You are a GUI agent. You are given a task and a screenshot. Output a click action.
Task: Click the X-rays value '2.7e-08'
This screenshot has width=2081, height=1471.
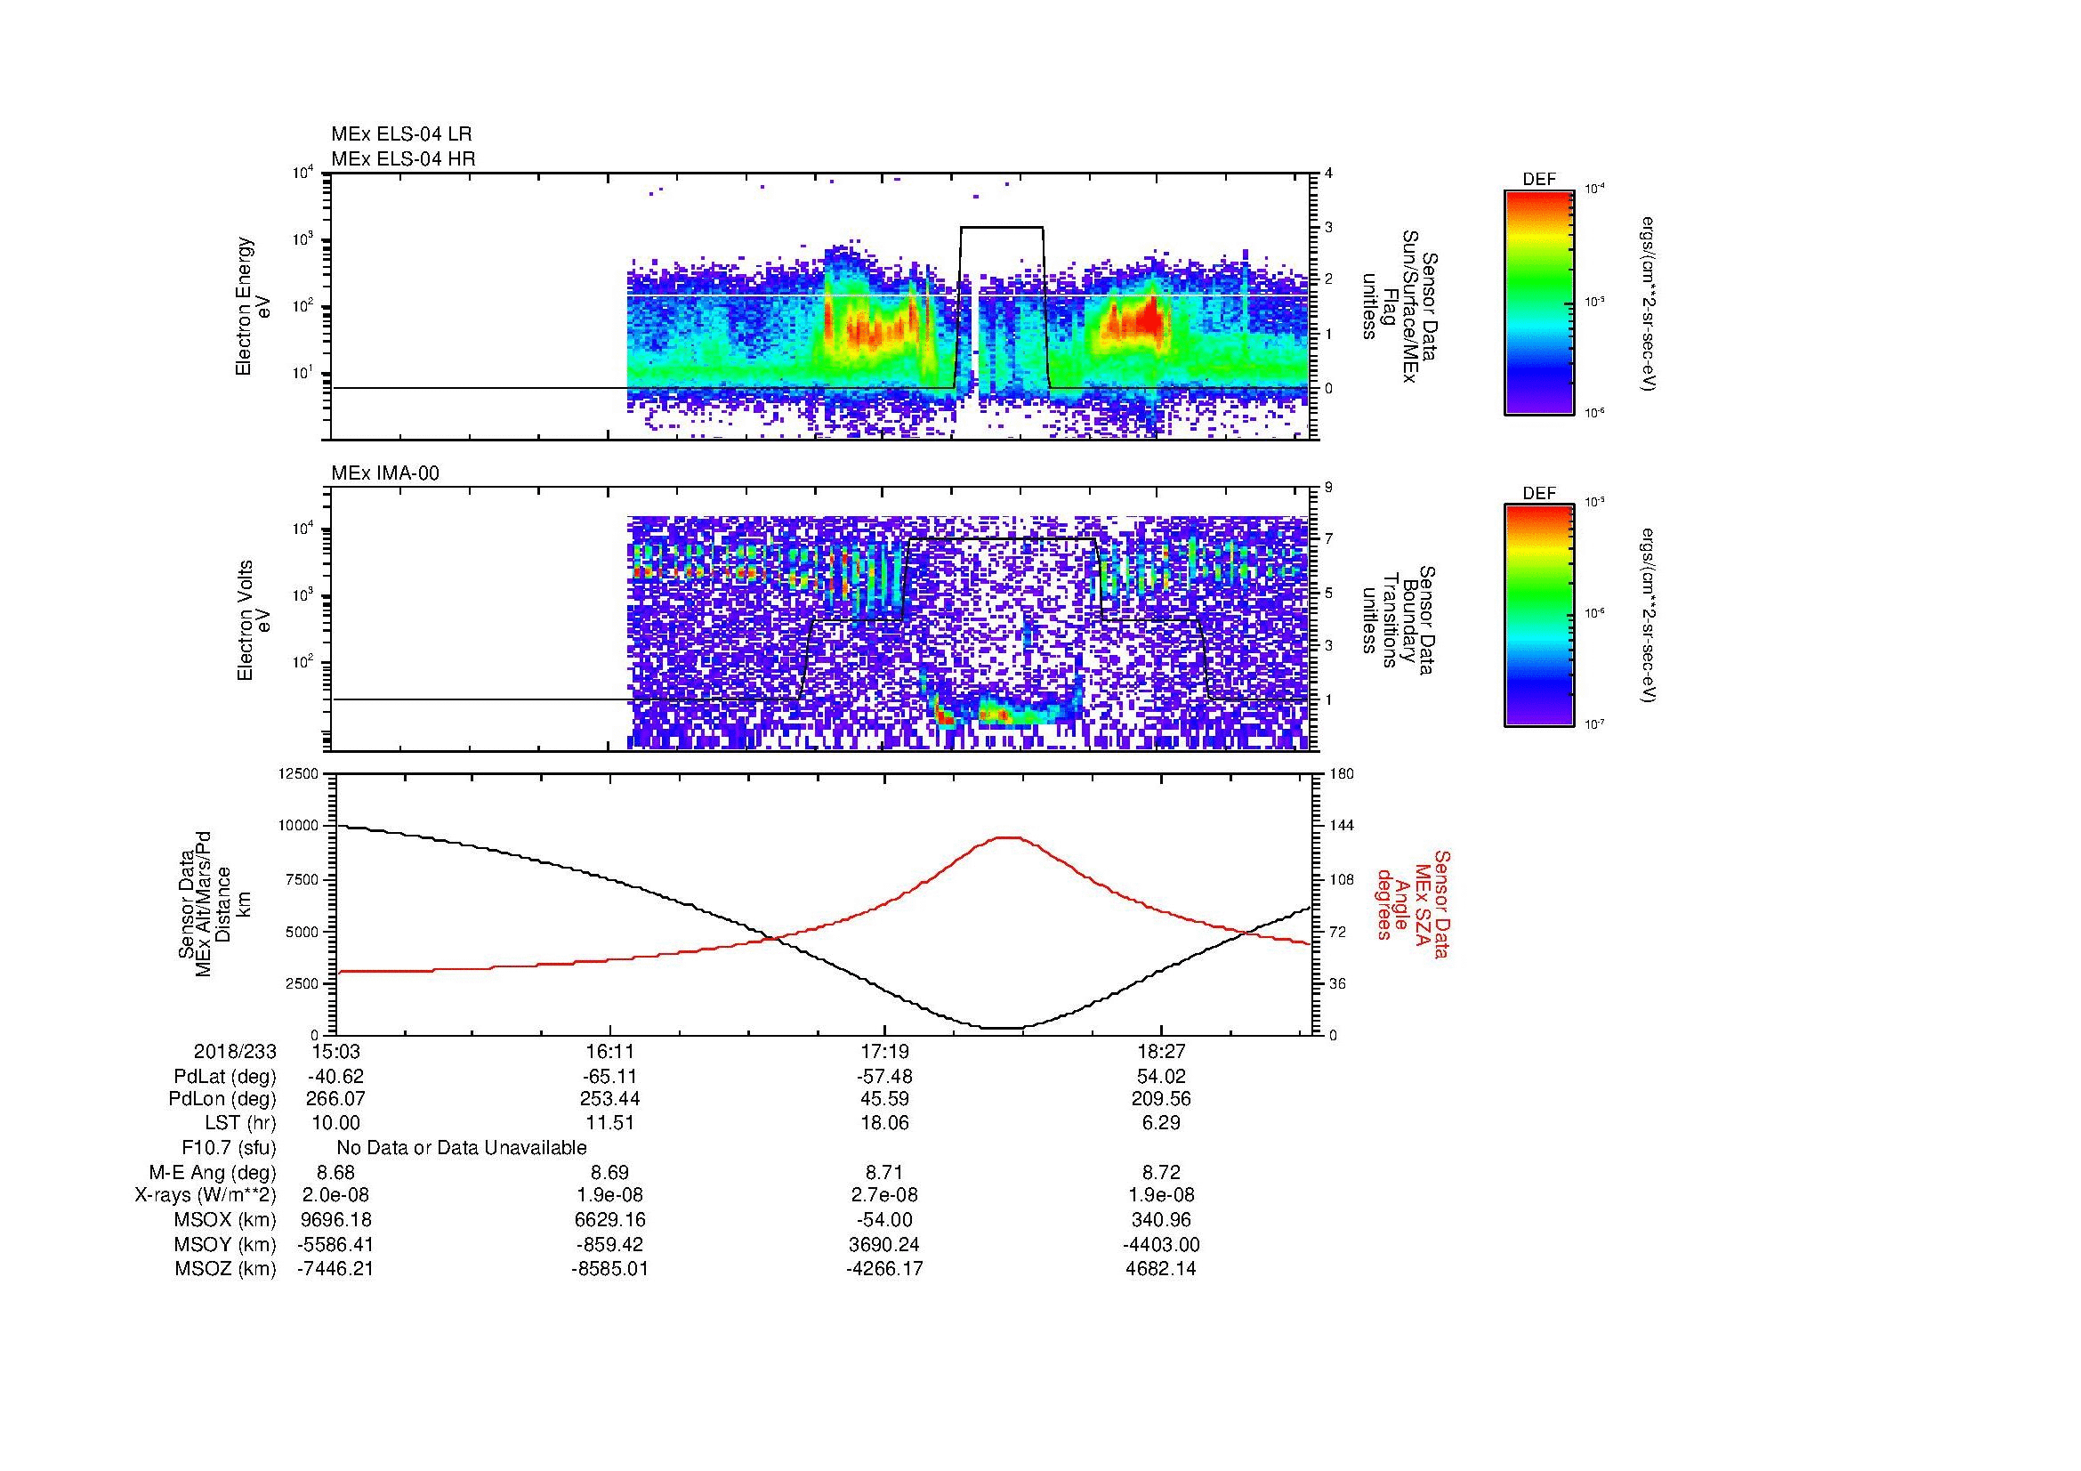coord(884,1196)
